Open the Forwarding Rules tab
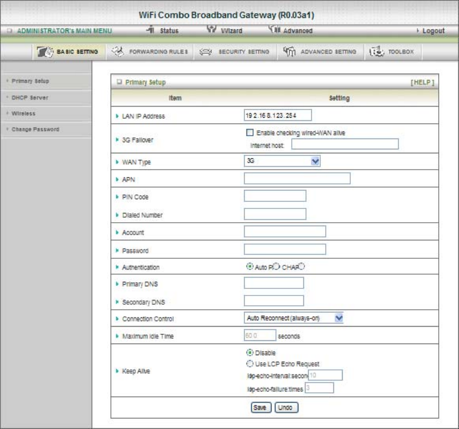Viewport: 459px width, 429px height. point(150,52)
